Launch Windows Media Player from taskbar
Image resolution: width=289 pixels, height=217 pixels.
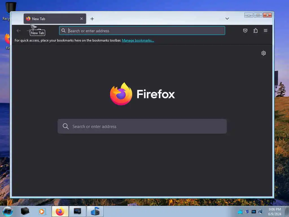42,211
